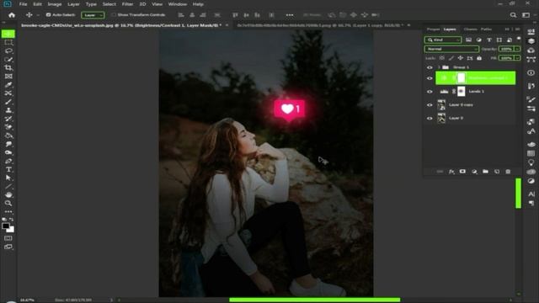Select the Path Selection arrow tool
Viewport: 539px width, 303px height.
click(8, 178)
